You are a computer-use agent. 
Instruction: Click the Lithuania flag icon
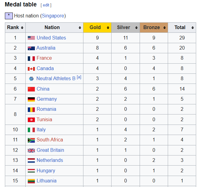click(x=31, y=181)
